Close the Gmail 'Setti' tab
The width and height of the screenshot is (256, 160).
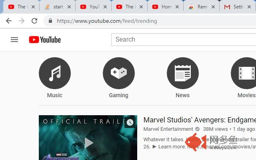tap(249, 7)
